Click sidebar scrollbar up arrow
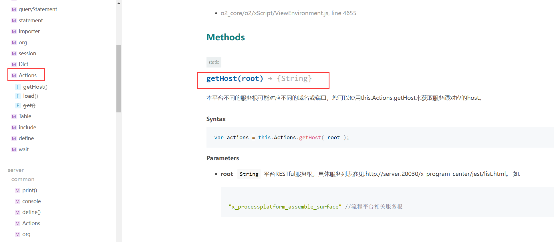This screenshot has height=242, width=554. click(x=119, y=3)
